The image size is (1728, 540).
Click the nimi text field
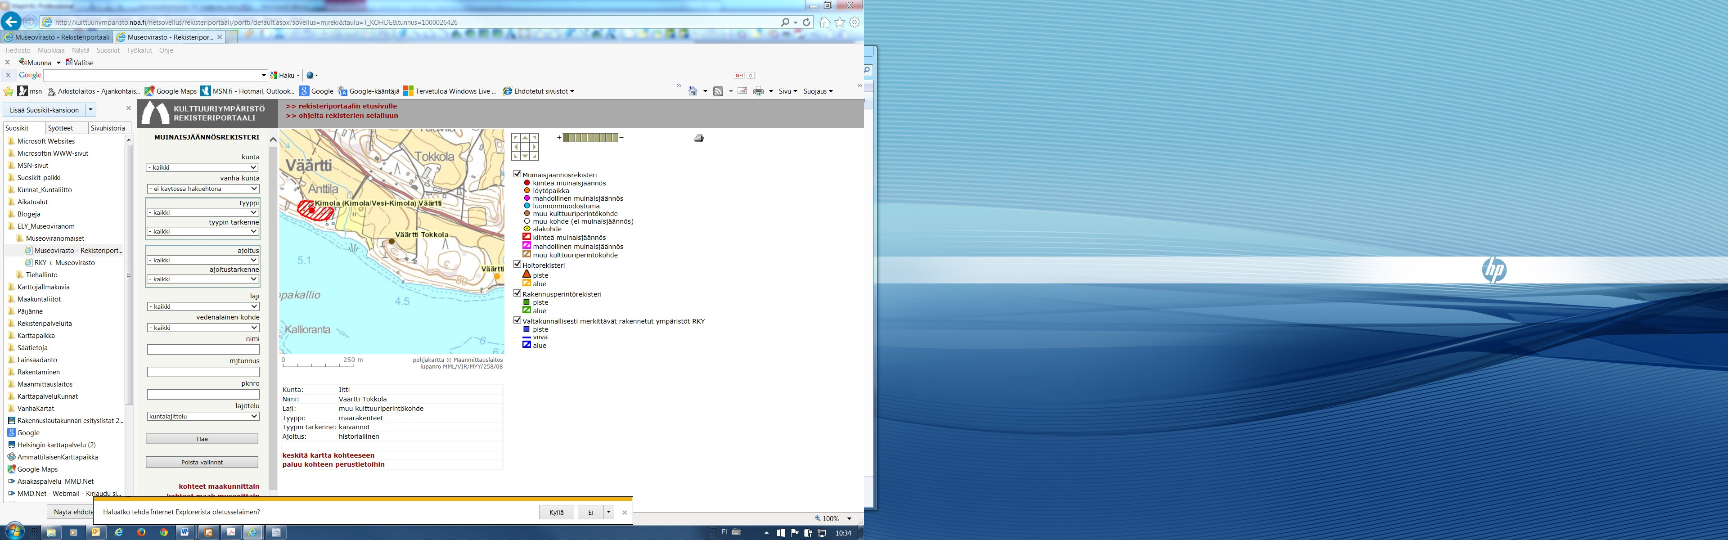(202, 350)
